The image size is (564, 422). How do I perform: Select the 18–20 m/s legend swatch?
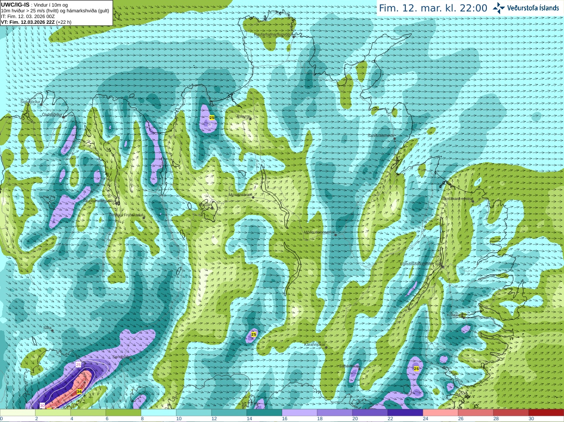335,413
